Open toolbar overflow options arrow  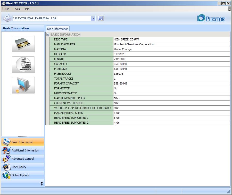[229, 10]
